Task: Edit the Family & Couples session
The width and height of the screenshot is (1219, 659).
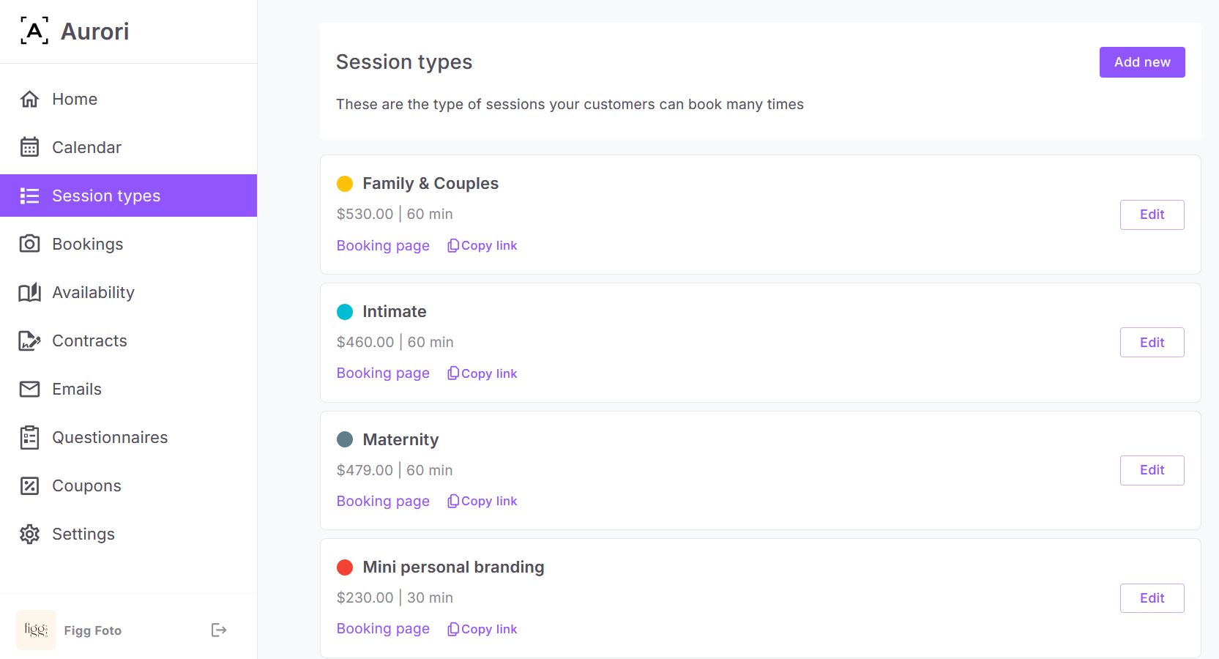Action: [1152, 215]
